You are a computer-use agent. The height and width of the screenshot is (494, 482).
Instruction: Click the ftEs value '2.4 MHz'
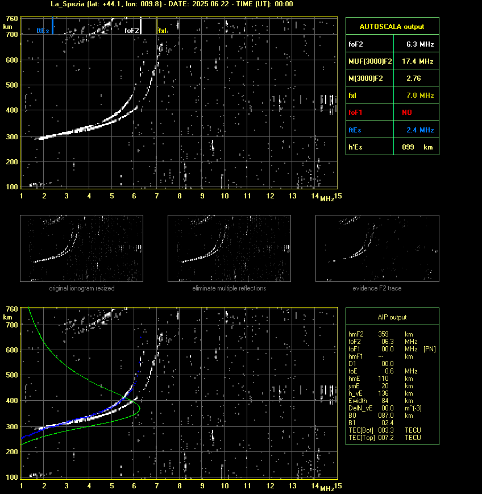coord(420,130)
